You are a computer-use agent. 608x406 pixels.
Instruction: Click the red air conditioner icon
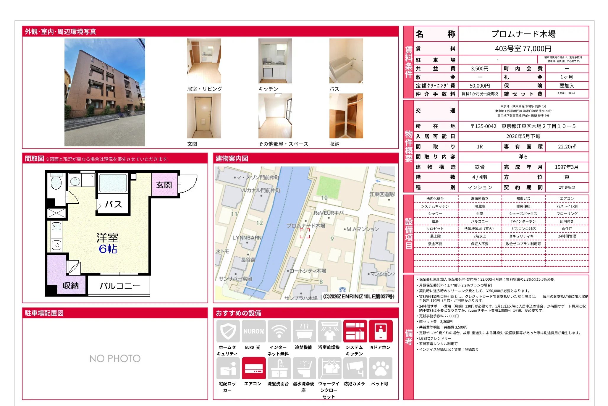[253, 368]
